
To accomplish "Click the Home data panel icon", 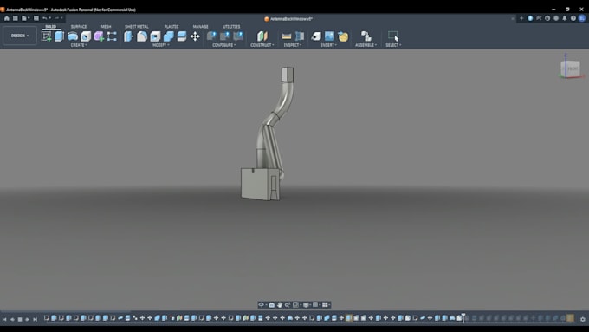I will click(x=7, y=18).
